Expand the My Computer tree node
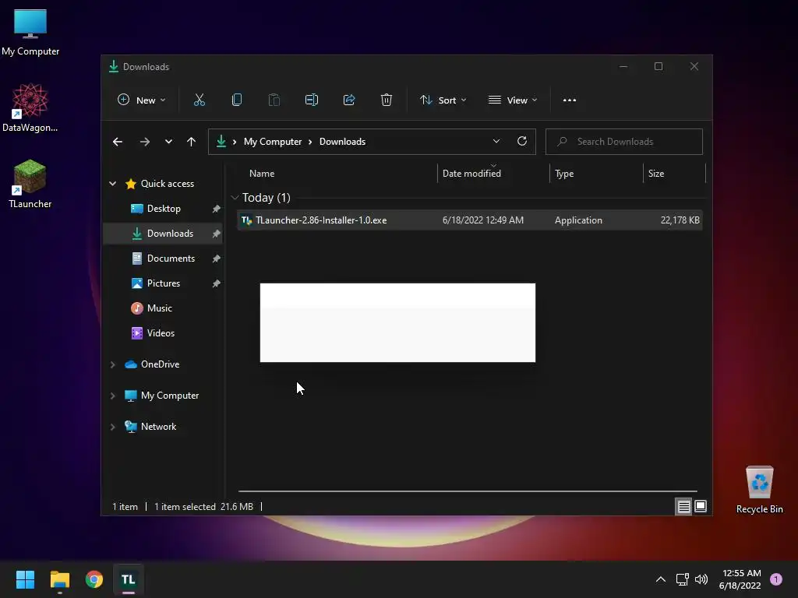 112,396
